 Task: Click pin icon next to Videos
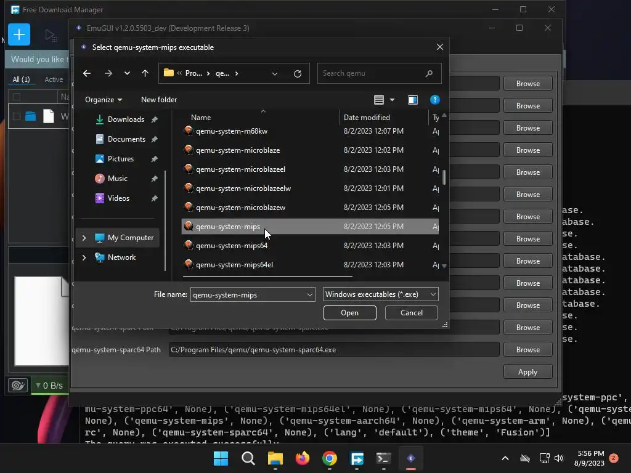pyautogui.click(x=154, y=198)
